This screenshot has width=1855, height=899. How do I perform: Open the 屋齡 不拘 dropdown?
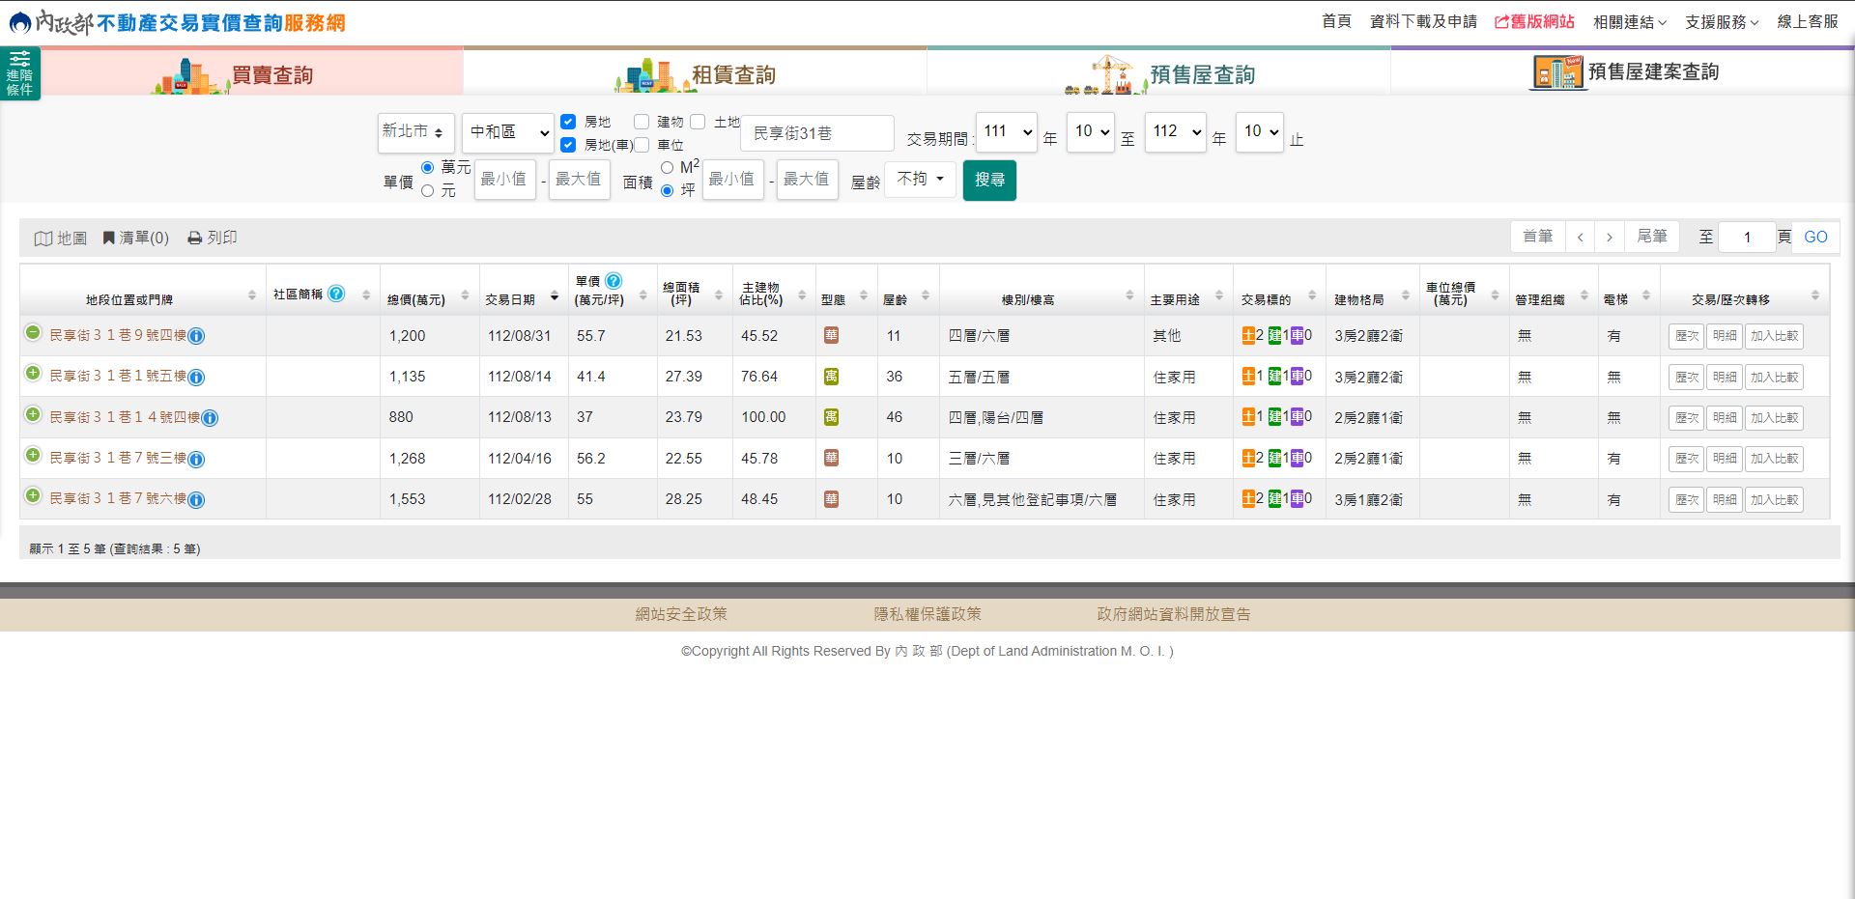920,179
